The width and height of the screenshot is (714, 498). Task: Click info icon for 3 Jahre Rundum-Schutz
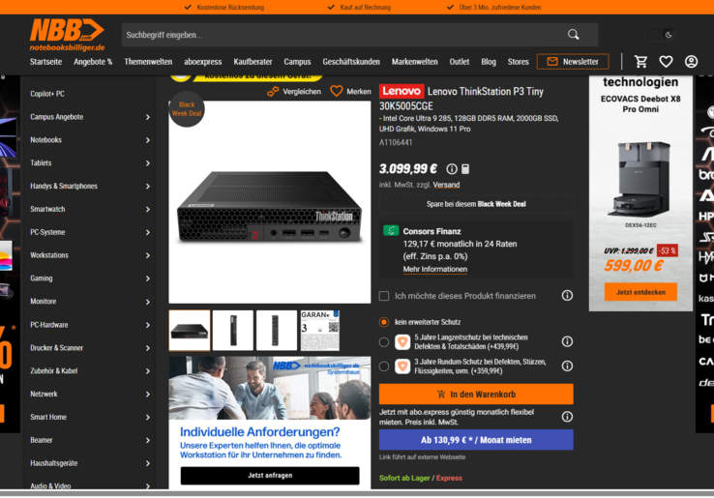tap(567, 366)
